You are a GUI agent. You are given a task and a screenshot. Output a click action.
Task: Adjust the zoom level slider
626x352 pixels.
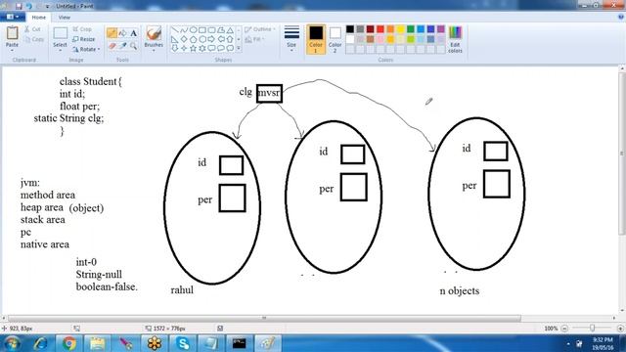click(593, 329)
